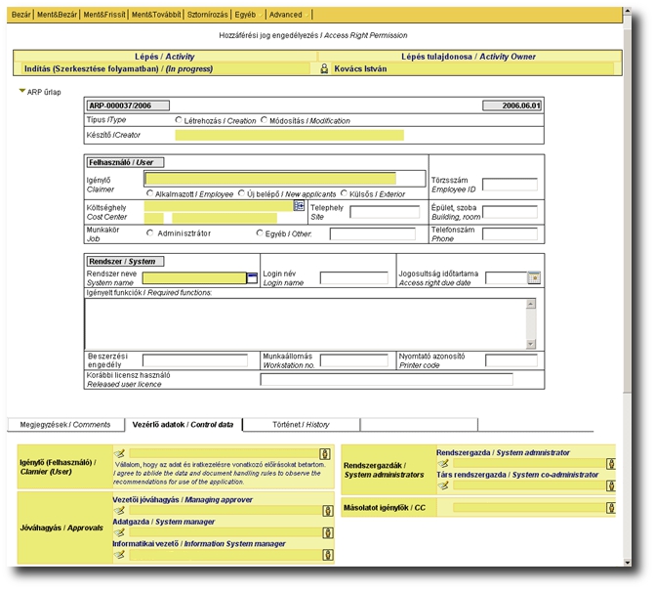This screenshot has height=589, width=654.
Task: Click the down arrow of Required functions scrollbar
Action: click(x=531, y=344)
